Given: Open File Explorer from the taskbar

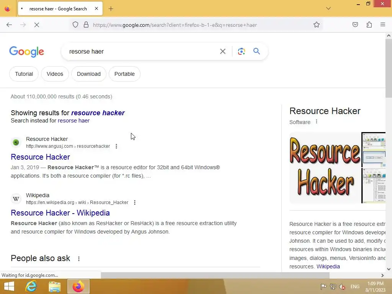Looking at the screenshot, I should click(x=55, y=286).
